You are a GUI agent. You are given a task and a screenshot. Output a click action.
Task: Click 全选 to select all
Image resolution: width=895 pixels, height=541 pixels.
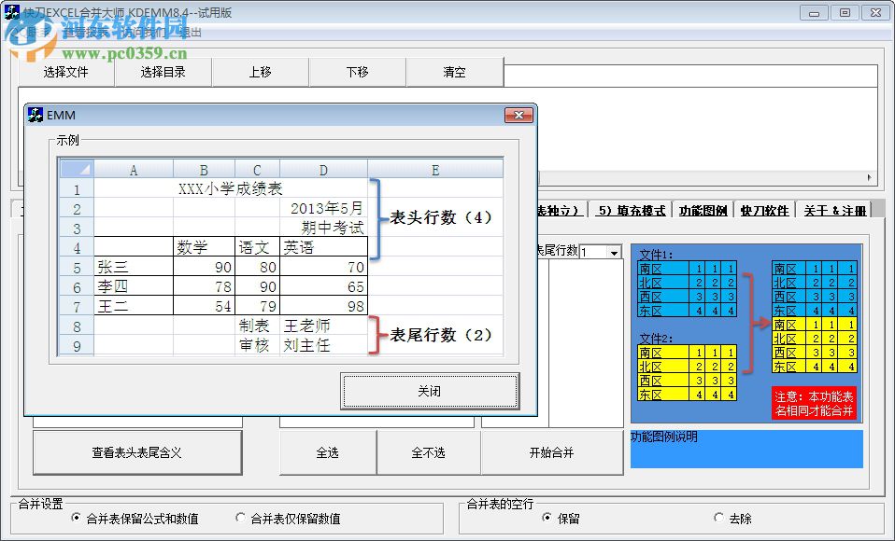tap(328, 452)
